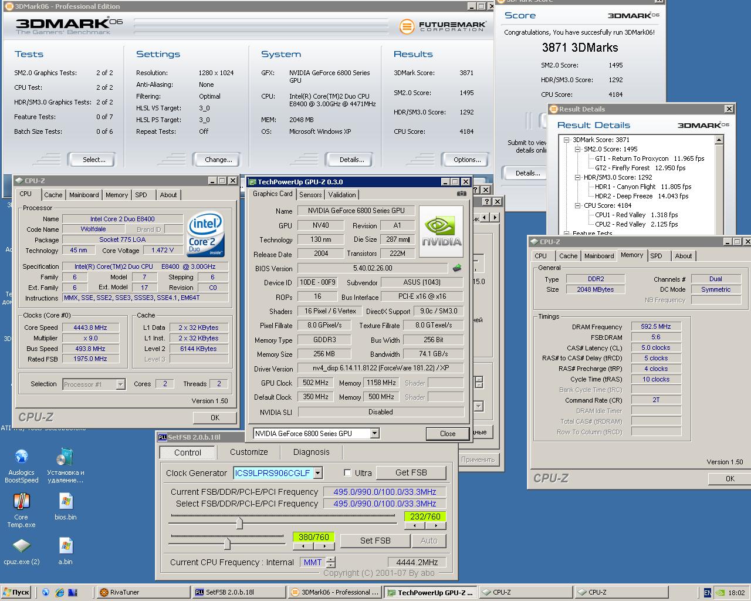The image size is (751, 601).
Task: Click the Get FSB button
Action: coord(411,472)
